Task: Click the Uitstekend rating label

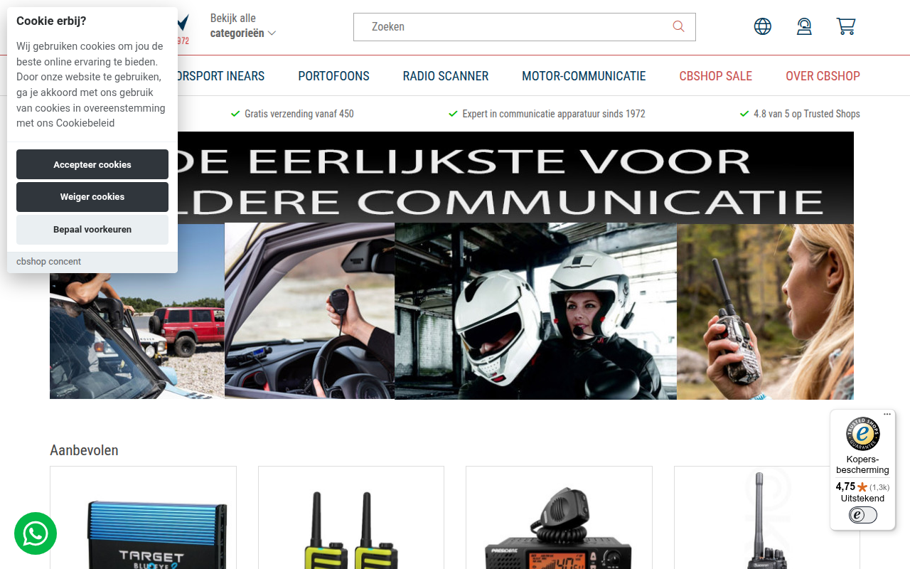Action: pyautogui.click(x=862, y=499)
